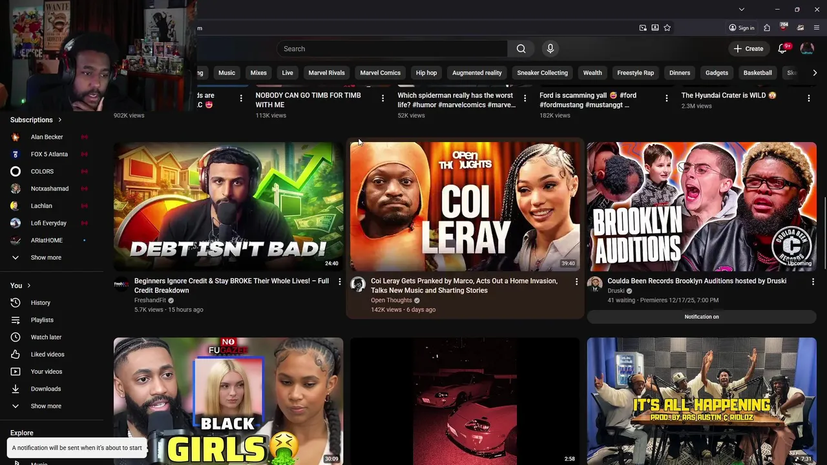827x465 pixels.
Task: Click the search magnifier button
Action: 521,48
